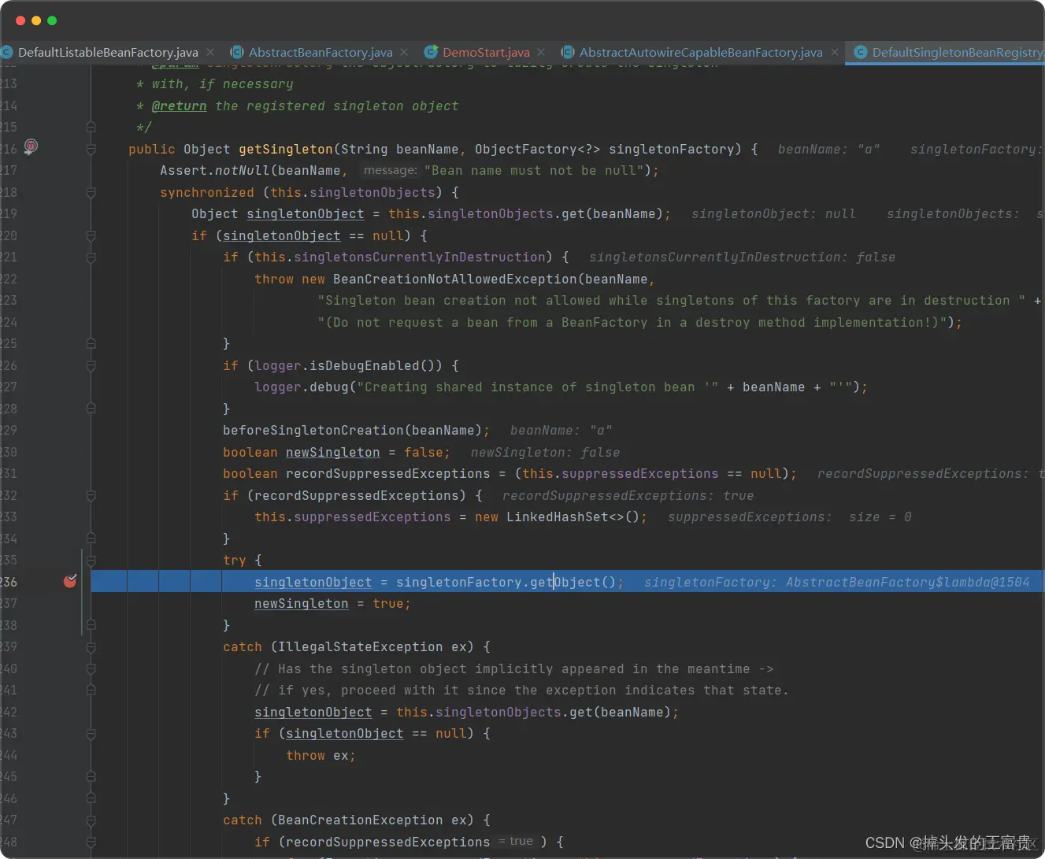1045x859 pixels.
Task: Click 'newSingleton = true' assignment
Action: pos(328,603)
